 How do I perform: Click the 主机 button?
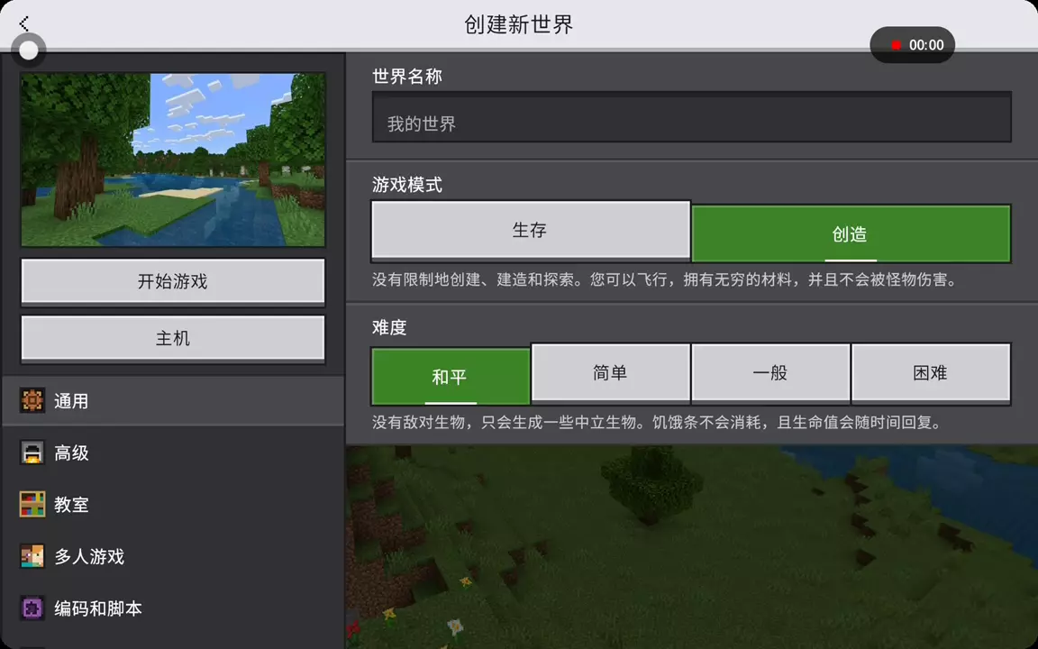click(173, 339)
